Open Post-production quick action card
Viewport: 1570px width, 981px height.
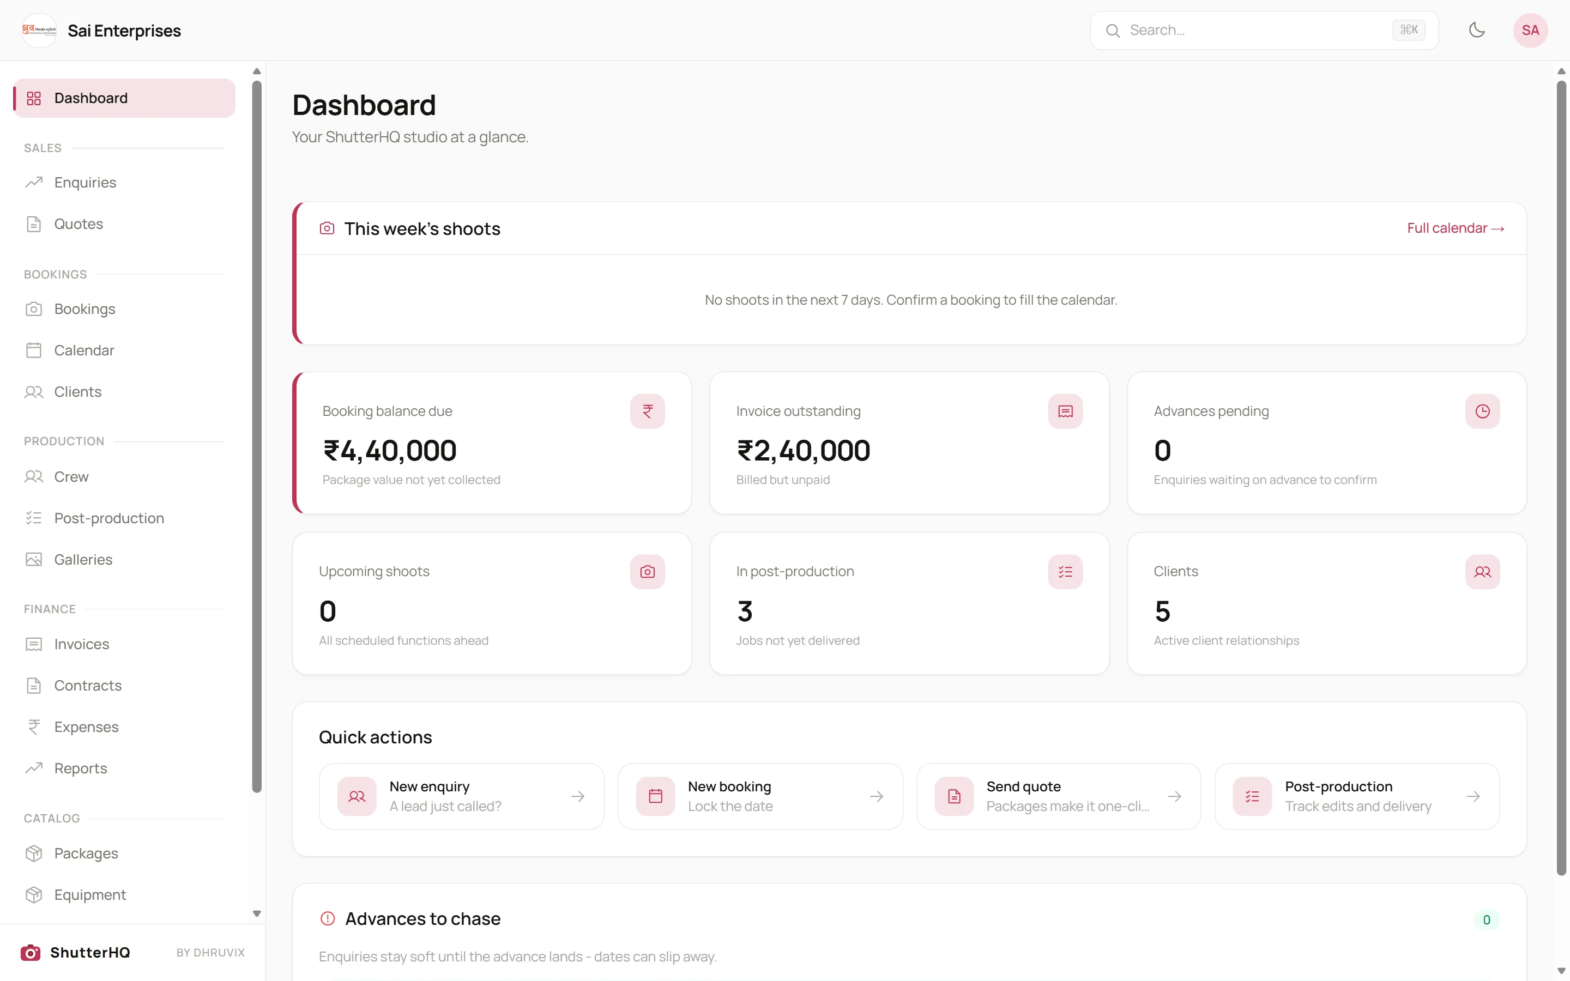point(1356,796)
